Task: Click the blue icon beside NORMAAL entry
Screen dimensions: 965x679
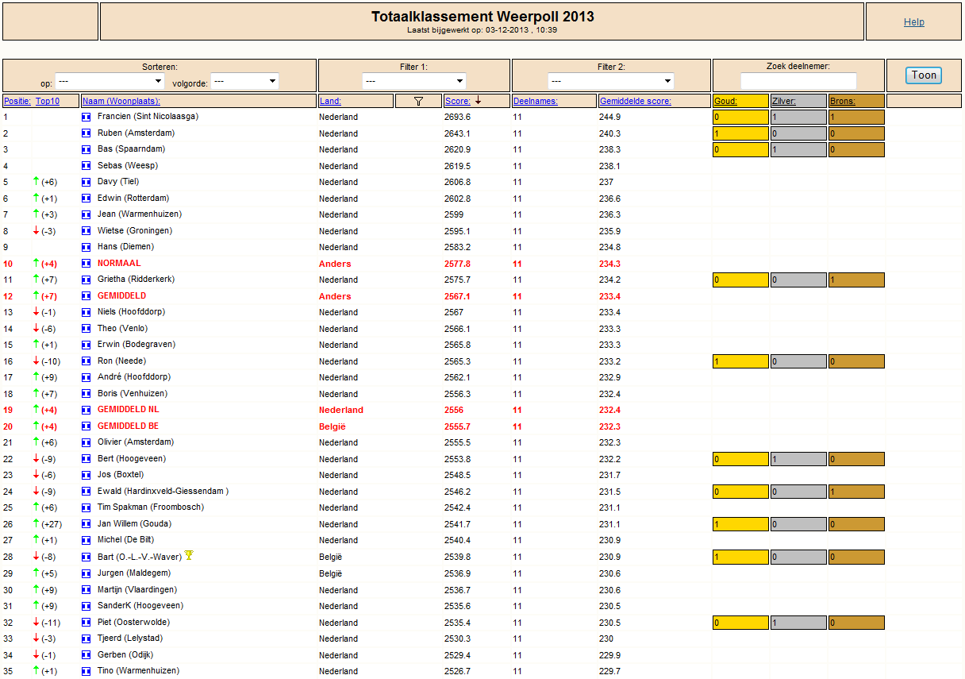Action: point(87,263)
